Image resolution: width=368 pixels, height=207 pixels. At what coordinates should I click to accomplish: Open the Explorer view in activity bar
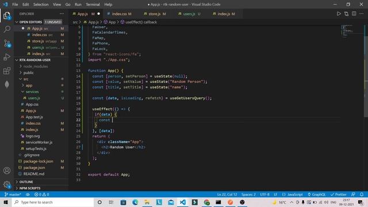point(7,16)
